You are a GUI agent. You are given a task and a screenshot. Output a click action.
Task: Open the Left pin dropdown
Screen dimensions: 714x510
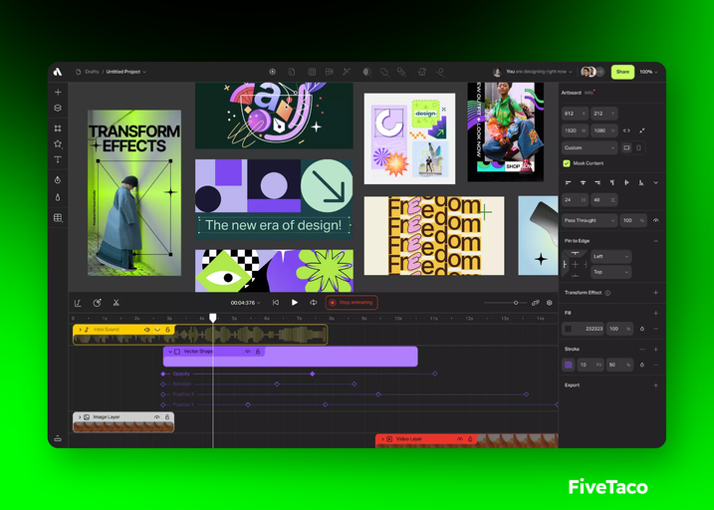click(x=610, y=256)
